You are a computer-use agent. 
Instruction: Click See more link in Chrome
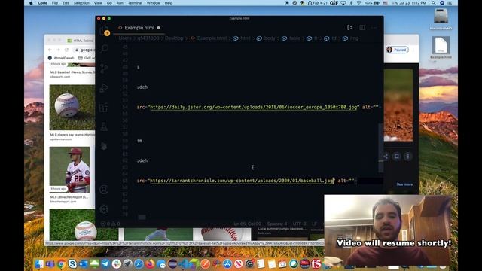[404, 184]
